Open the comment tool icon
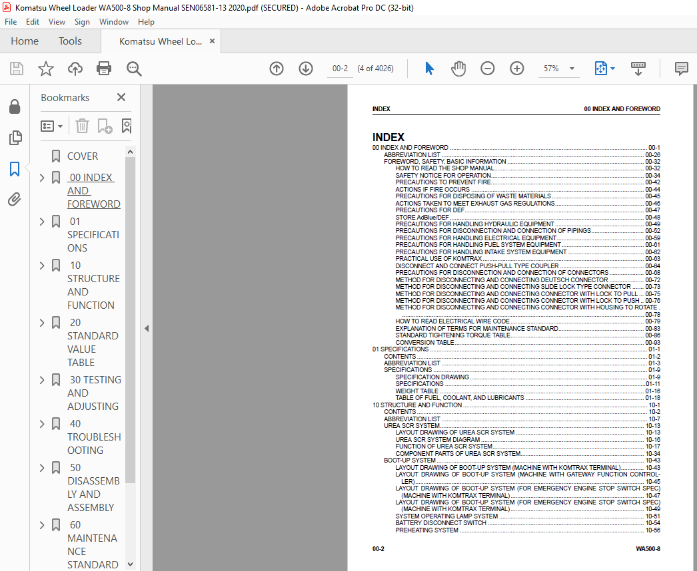Image resolution: width=697 pixels, height=571 pixels. tap(682, 69)
